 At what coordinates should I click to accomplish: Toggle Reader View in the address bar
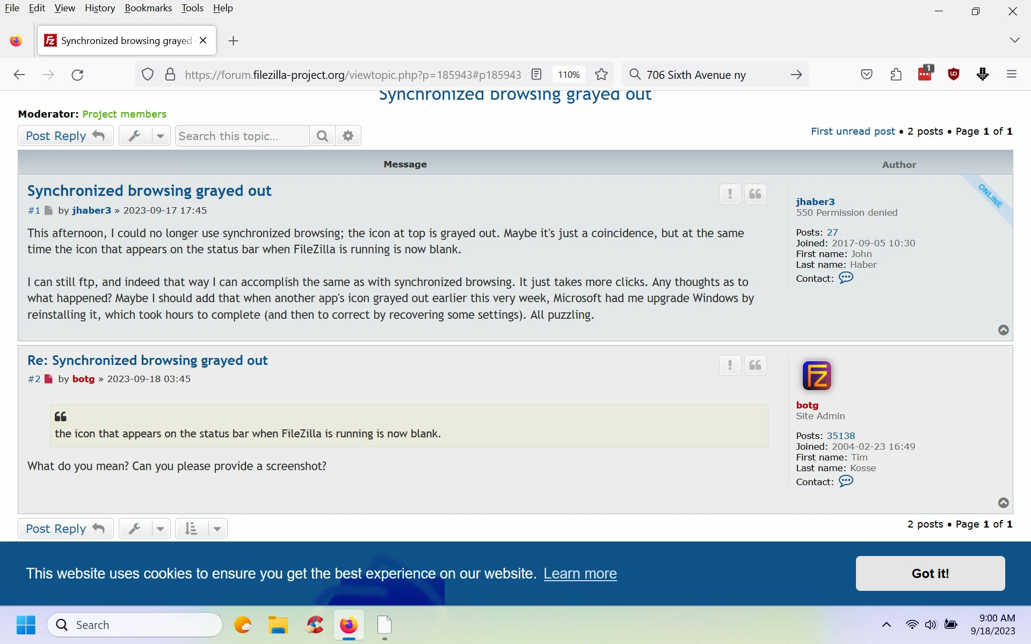coord(536,75)
